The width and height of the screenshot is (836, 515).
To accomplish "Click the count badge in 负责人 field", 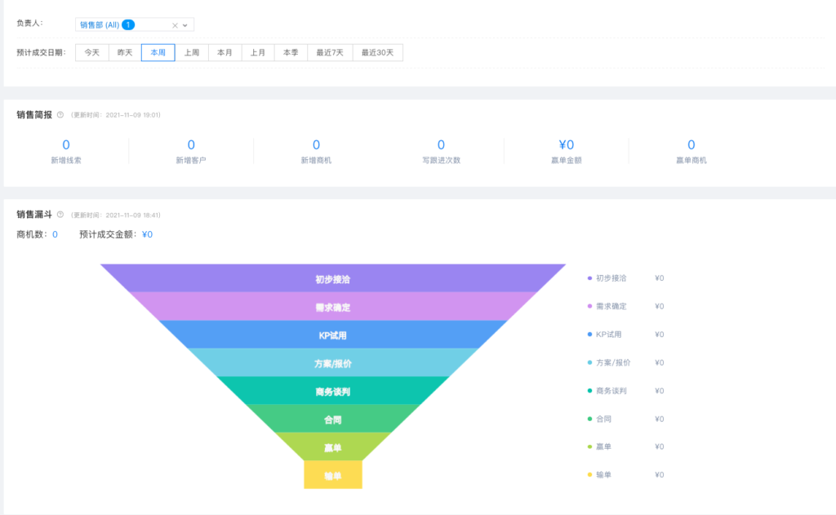I will coord(128,25).
